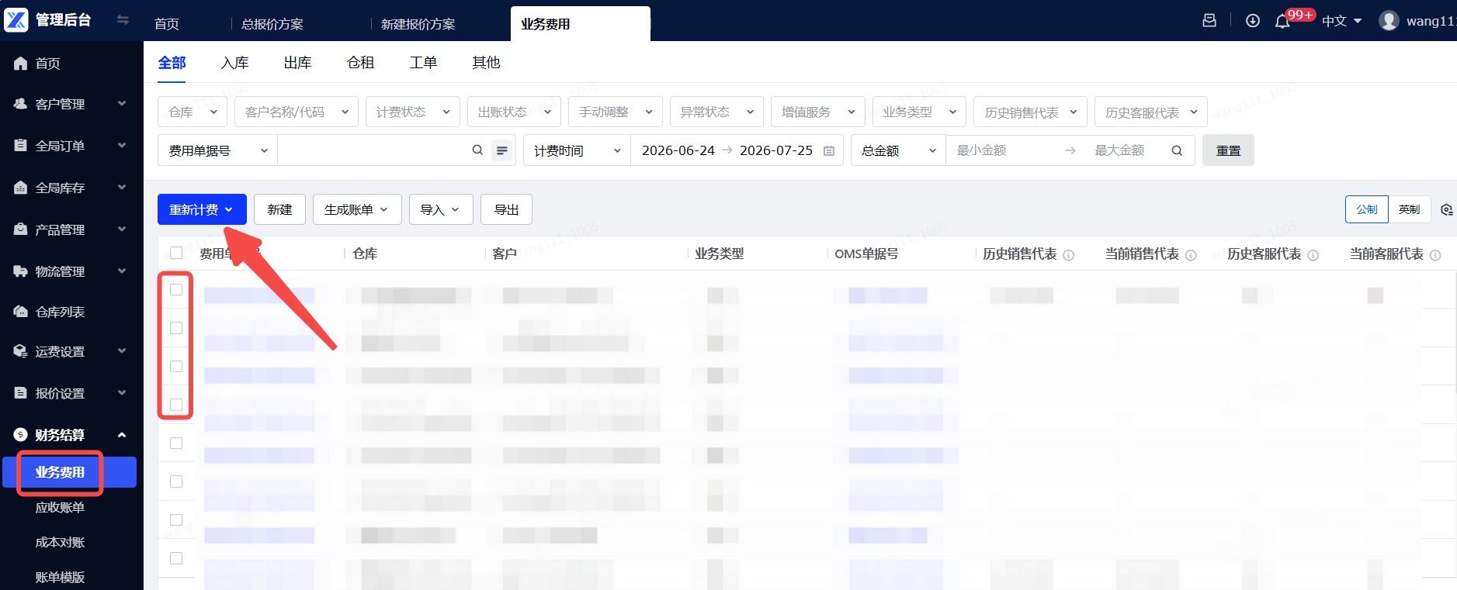Check the fourth table row checkbox
The width and height of the screenshot is (1457, 590).
click(176, 405)
